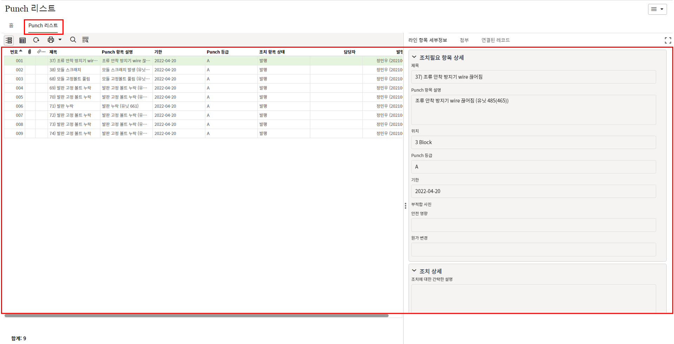Screen dimensions: 674x344
Task: Switch to the 첨부 tab
Action: point(464,40)
